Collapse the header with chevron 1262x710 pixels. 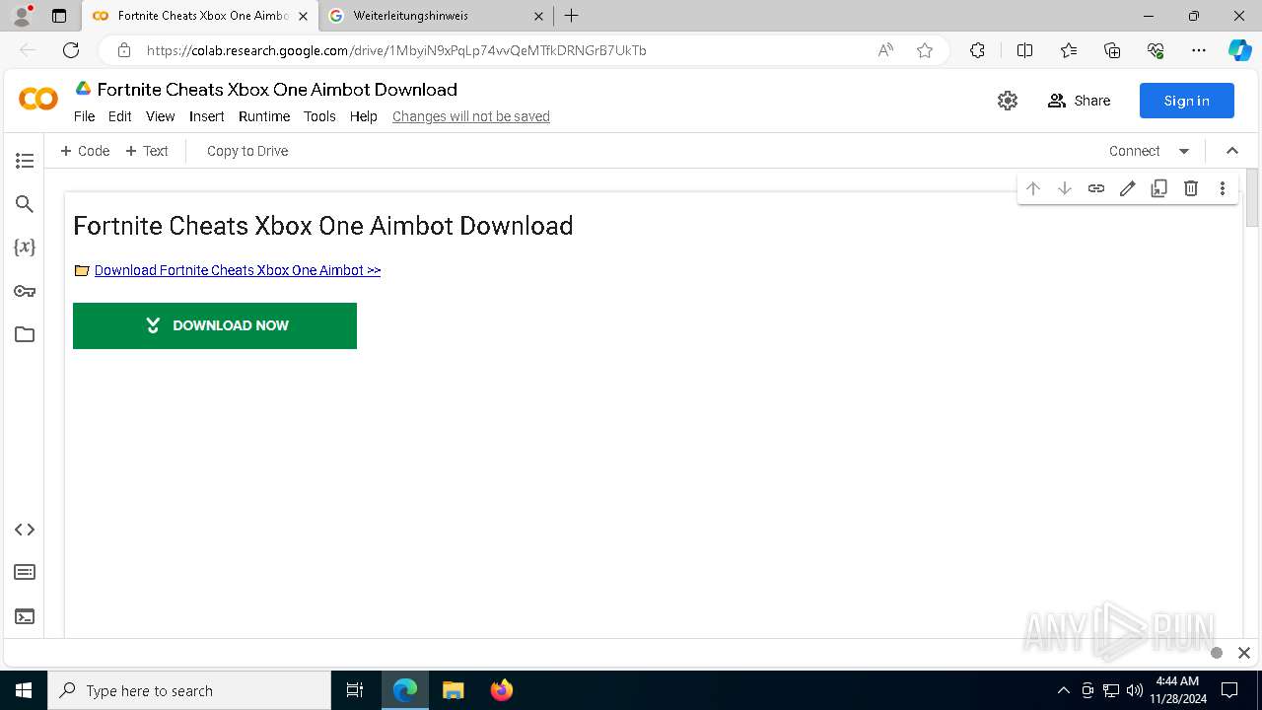pos(1232,151)
